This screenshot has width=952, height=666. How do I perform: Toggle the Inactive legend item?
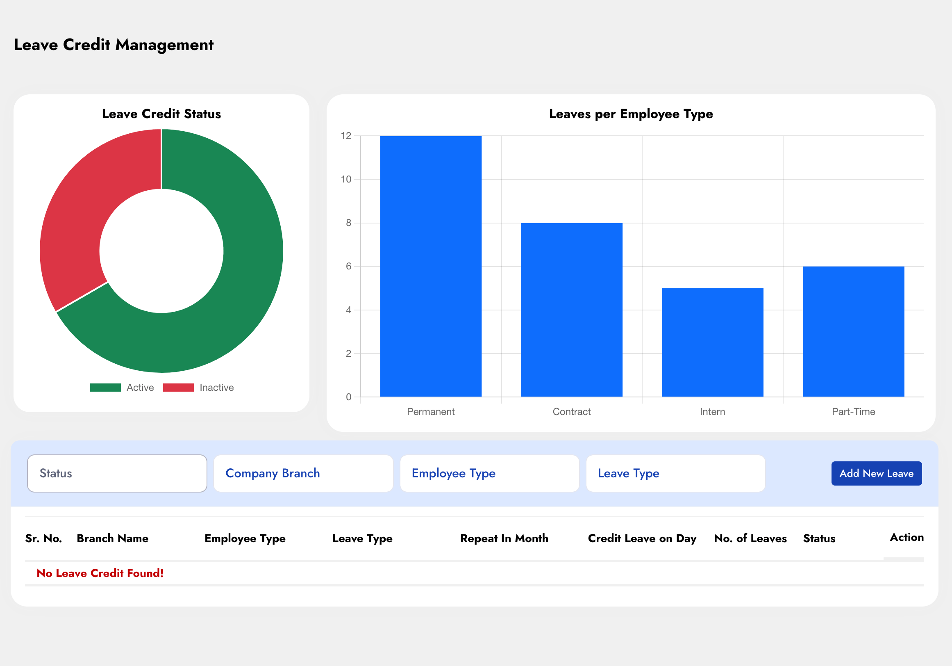coord(216,388)
